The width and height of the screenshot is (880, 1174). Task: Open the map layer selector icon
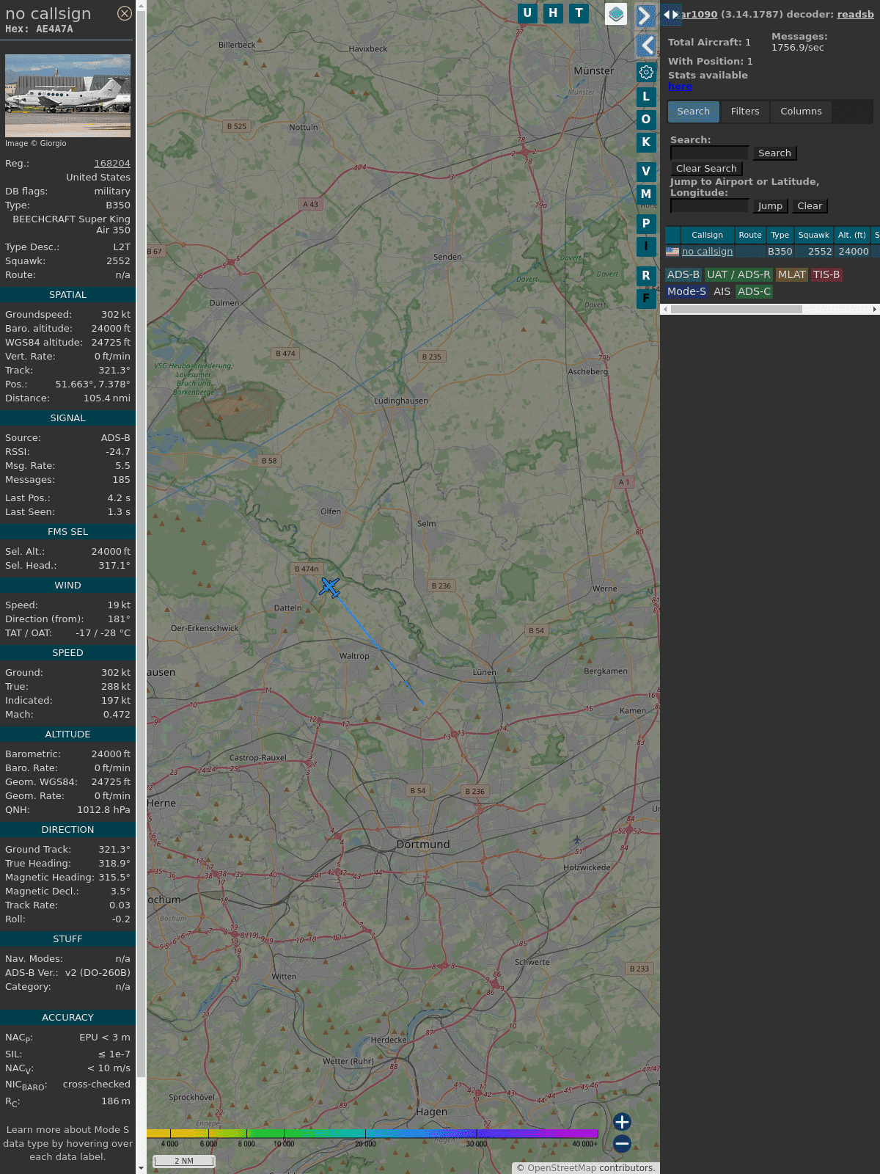point(616,14)
